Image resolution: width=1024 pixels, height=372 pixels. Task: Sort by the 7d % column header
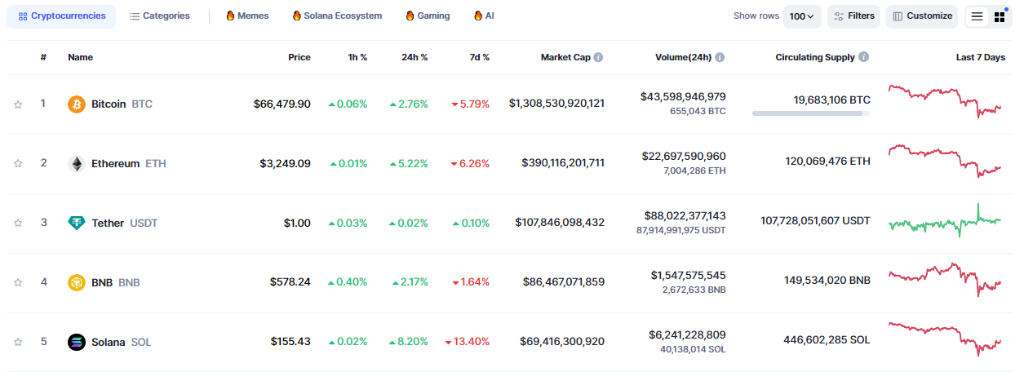coord(480,58)
